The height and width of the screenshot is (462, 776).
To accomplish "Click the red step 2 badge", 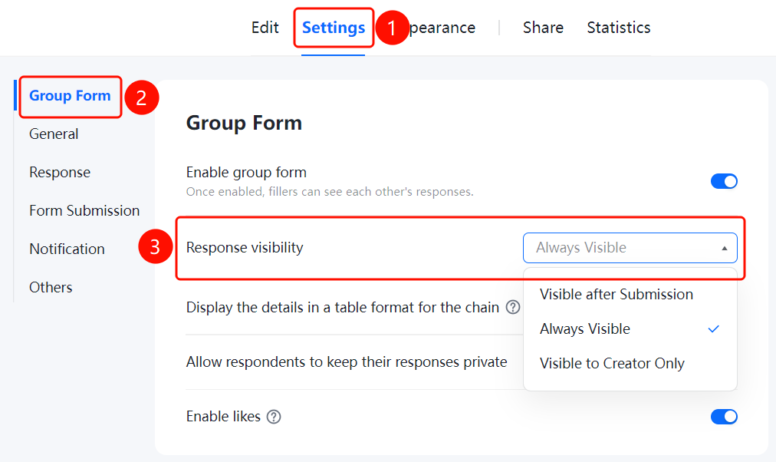I will tap(142, 97).
